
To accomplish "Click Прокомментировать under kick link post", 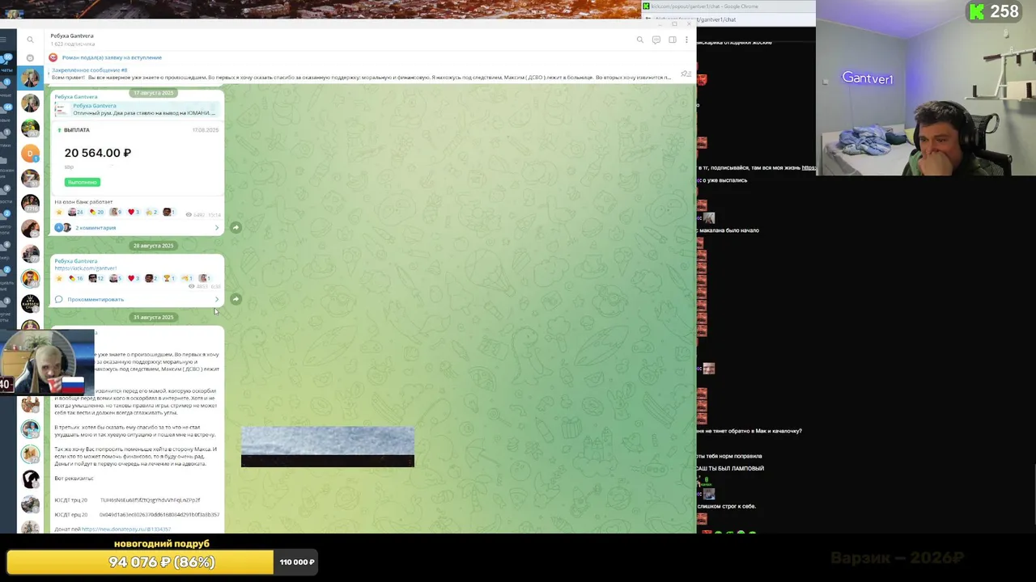I will 96,299.
